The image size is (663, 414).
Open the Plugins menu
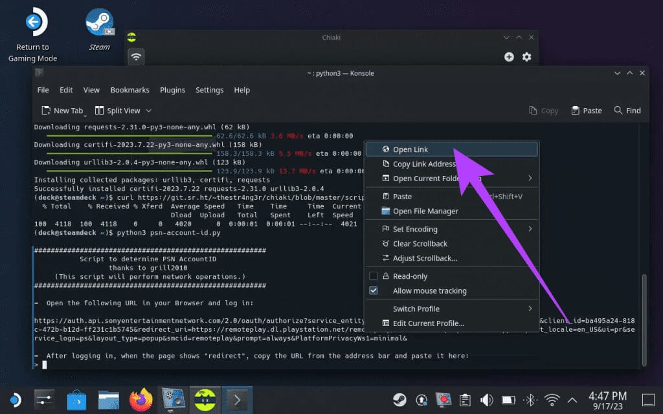tap(172, 90)
